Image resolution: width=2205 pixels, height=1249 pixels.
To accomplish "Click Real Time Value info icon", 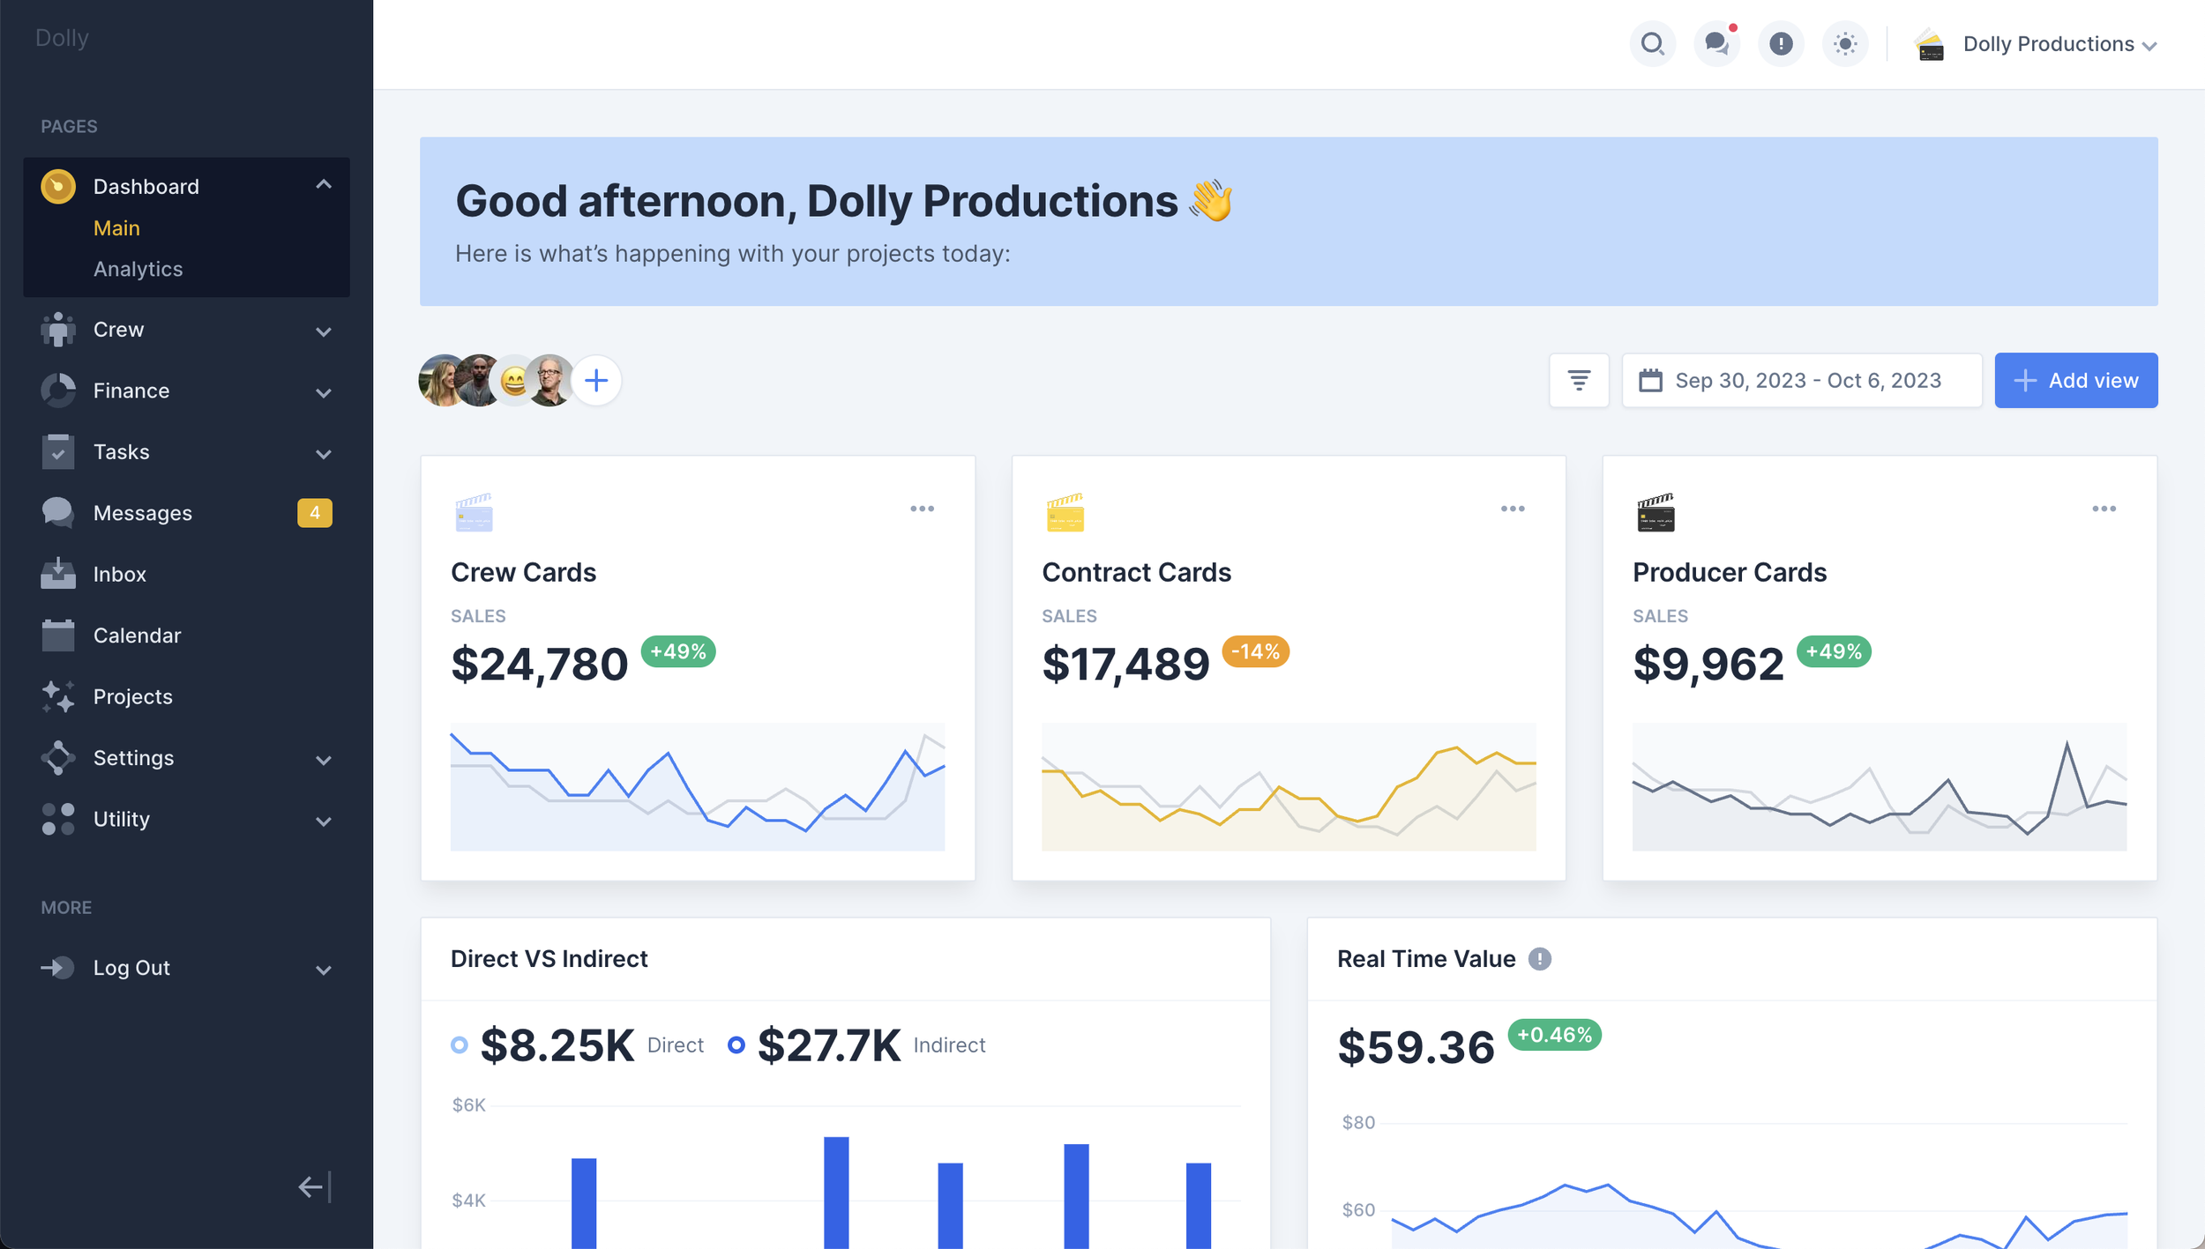I will pos(1539,959).
